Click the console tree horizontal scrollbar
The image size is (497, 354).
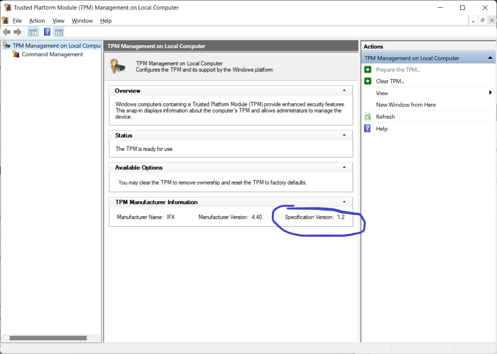click(48, 338)
